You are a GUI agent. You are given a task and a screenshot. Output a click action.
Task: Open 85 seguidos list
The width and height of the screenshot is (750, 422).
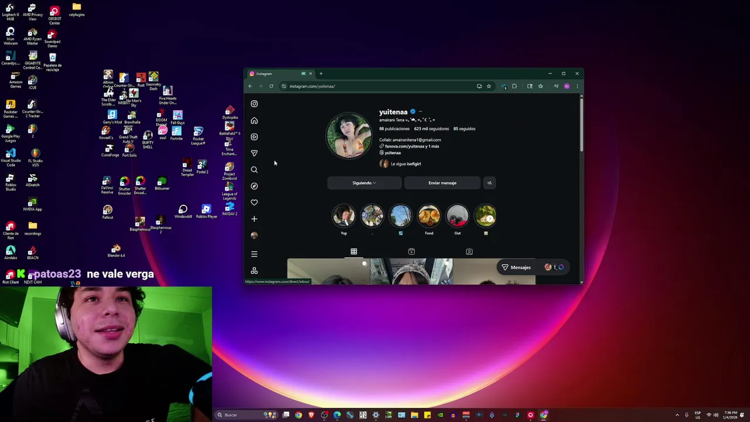pos(465,129)
